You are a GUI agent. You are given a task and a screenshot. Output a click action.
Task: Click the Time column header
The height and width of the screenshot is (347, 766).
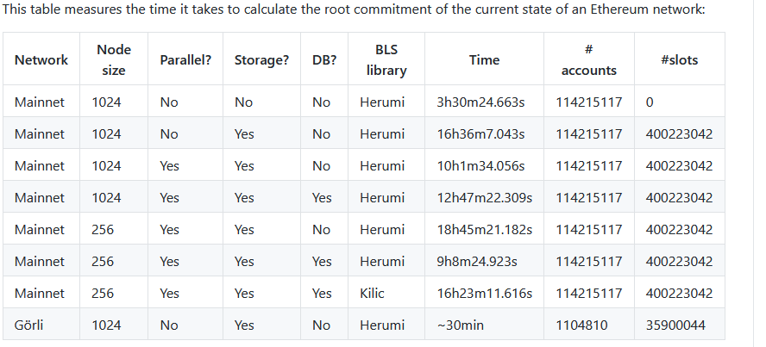tap(484, 59)
